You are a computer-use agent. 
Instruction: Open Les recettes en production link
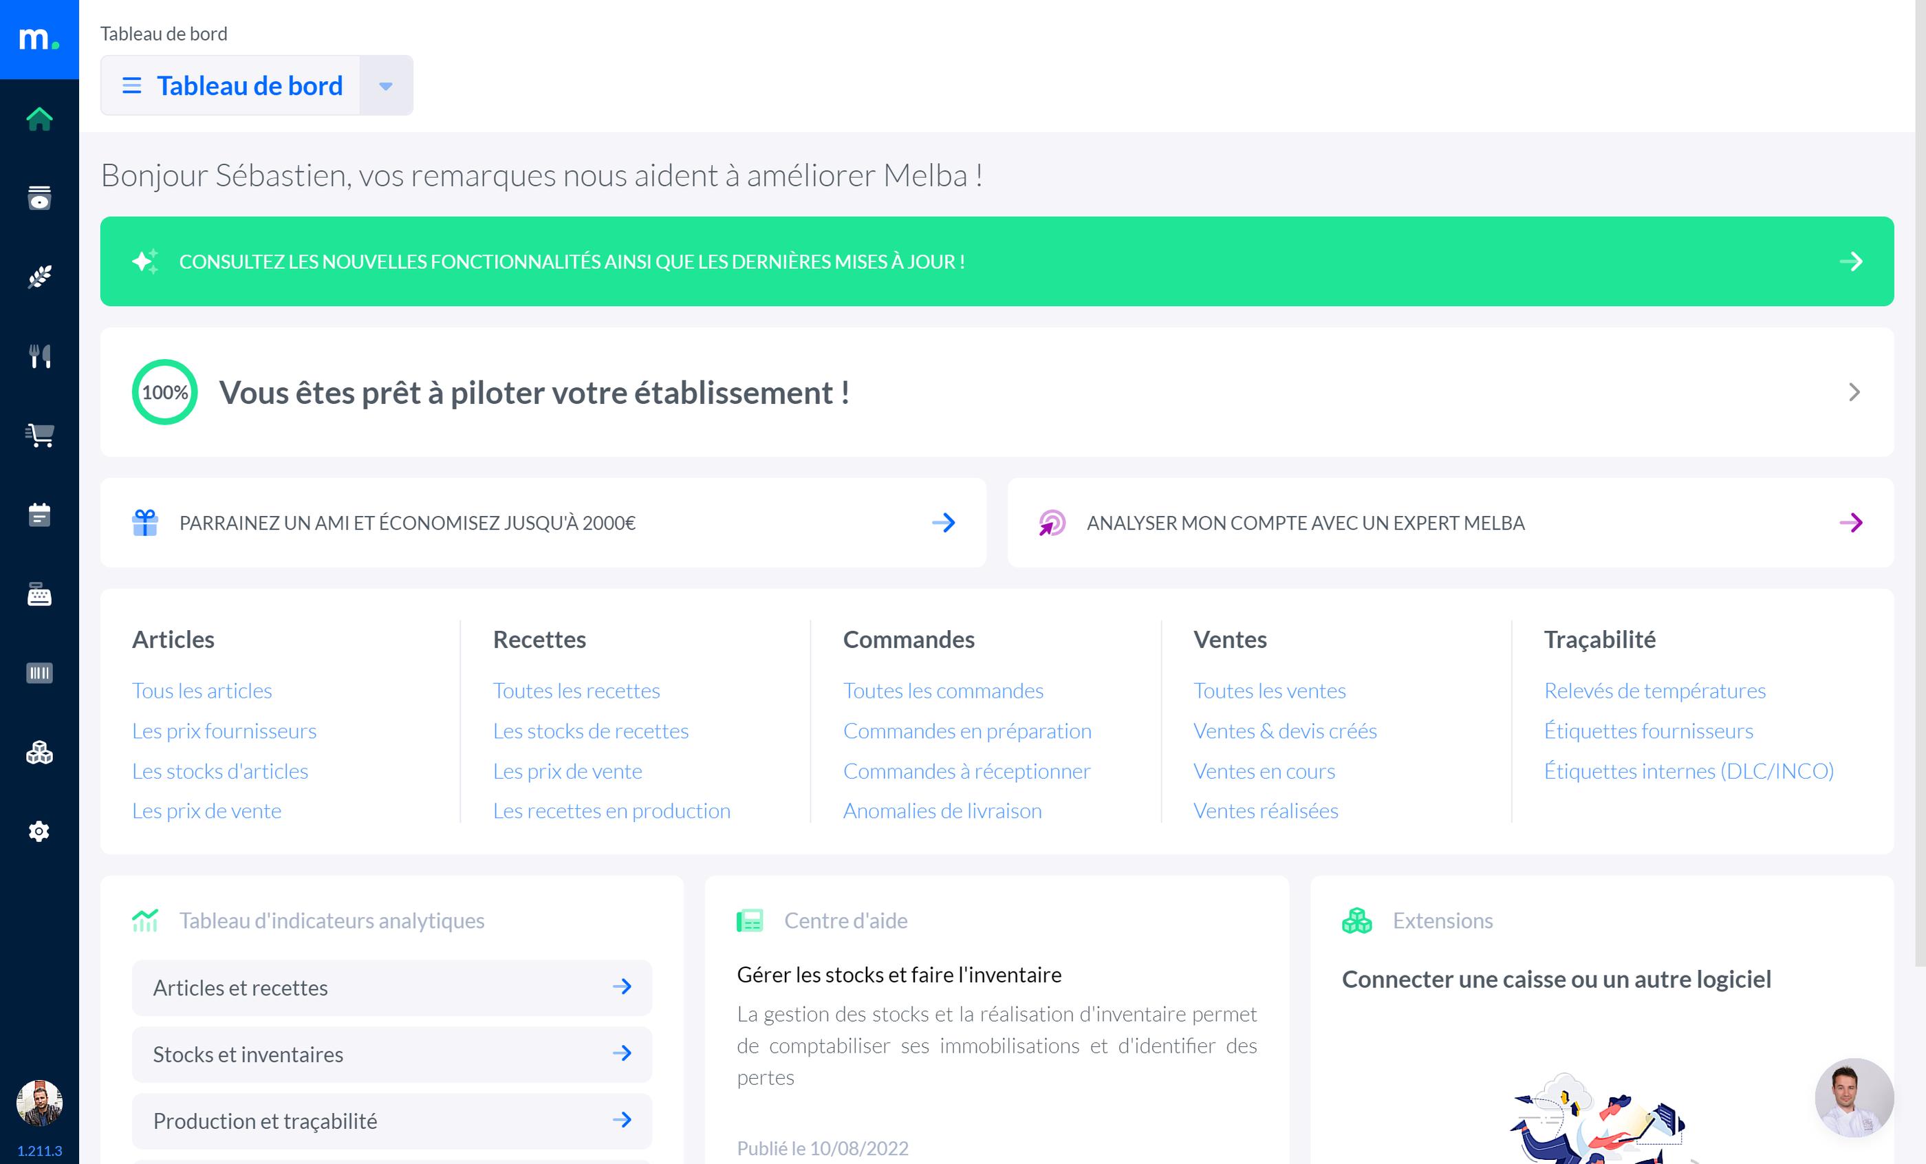612,810
